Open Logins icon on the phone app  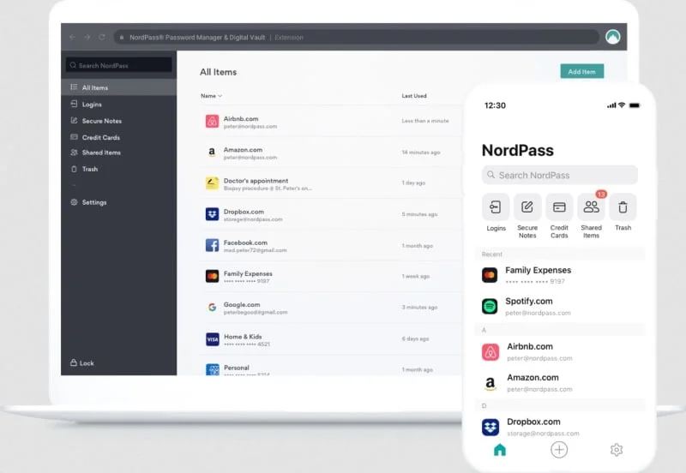click(x=496, y=207)
